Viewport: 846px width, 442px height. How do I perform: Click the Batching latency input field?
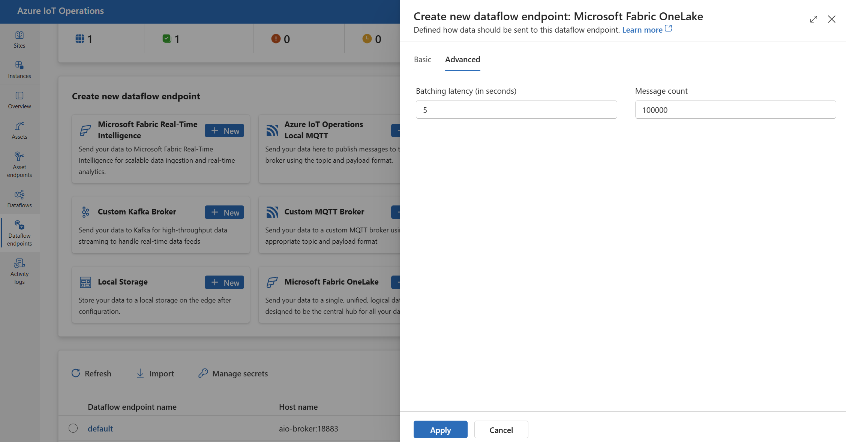tap(515, 109)
